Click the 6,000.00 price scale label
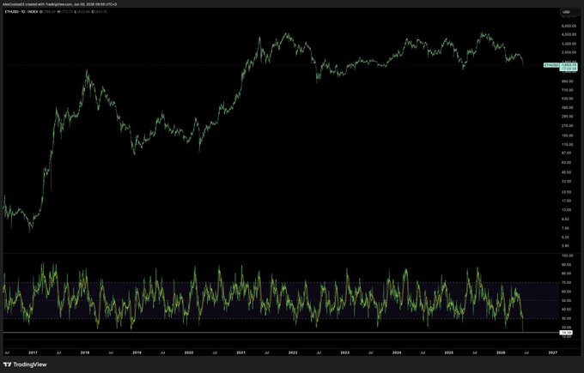The height and width of the screenshot is (373, 584). (569, 26)
